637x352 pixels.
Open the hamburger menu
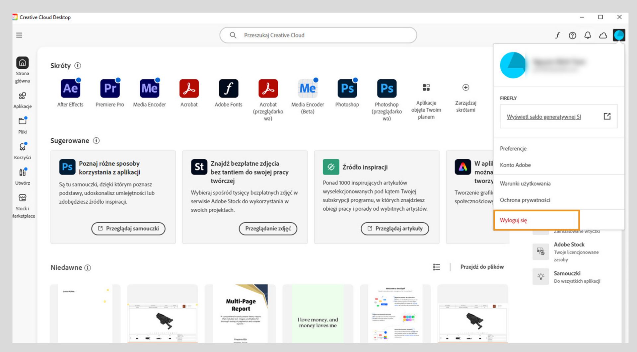point(19,35)
